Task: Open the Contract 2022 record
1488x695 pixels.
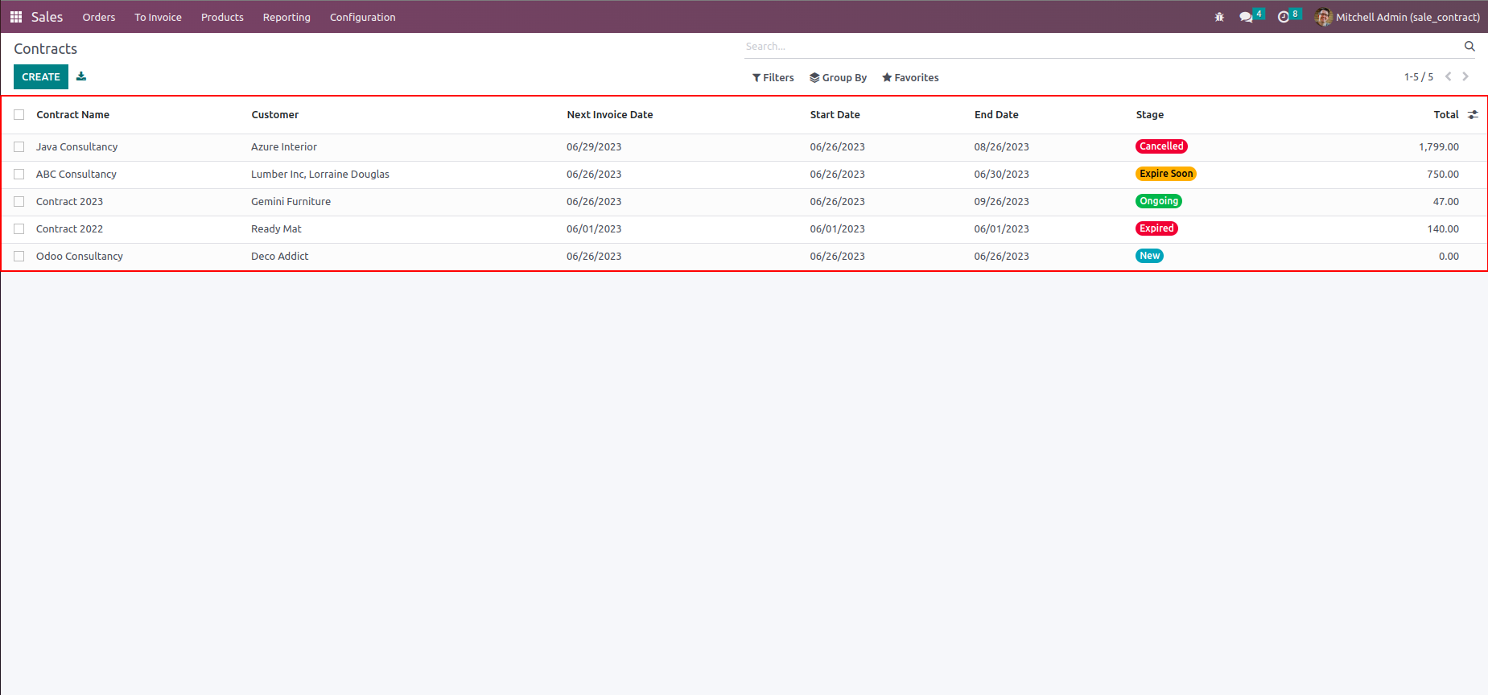Action: coord(69,229)
